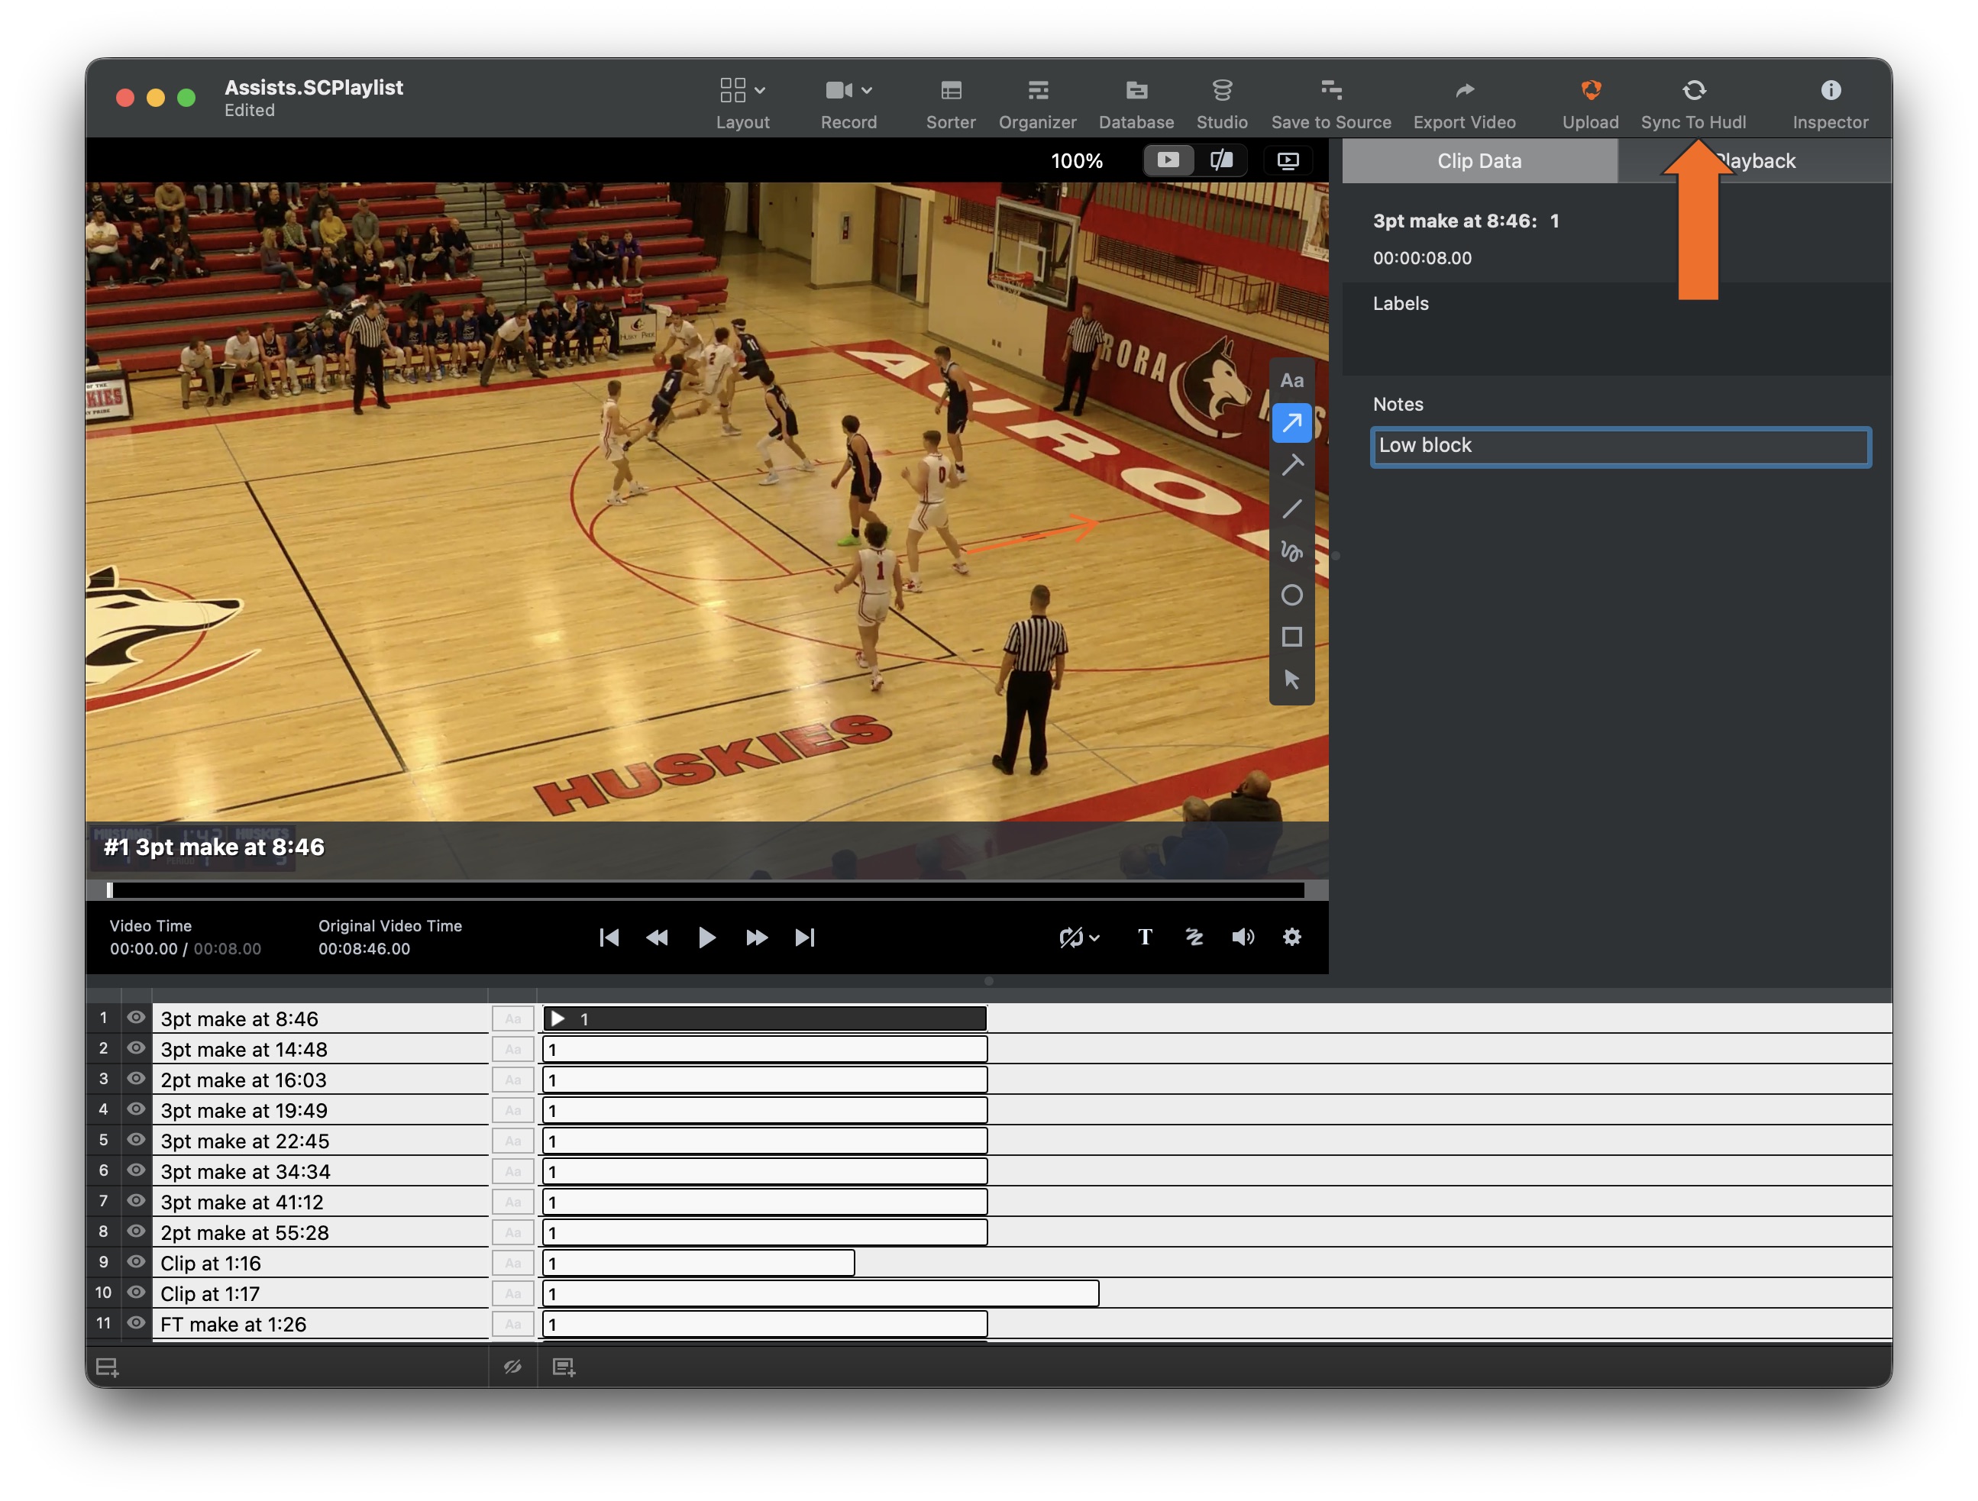This screenshot has height=1501, width=1978.
Task: Click the Export Video button
Action: [1464, 104]
